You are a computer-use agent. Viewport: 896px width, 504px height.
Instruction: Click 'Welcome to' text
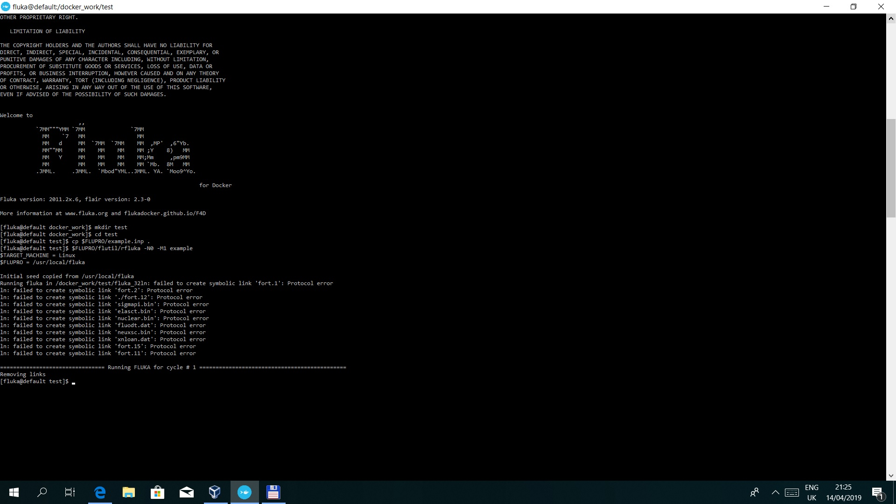tap(16, 115)
